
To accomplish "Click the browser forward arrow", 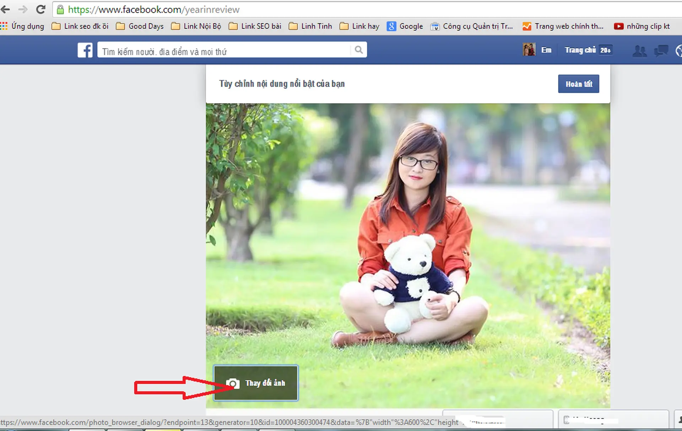I will [23, 9].
